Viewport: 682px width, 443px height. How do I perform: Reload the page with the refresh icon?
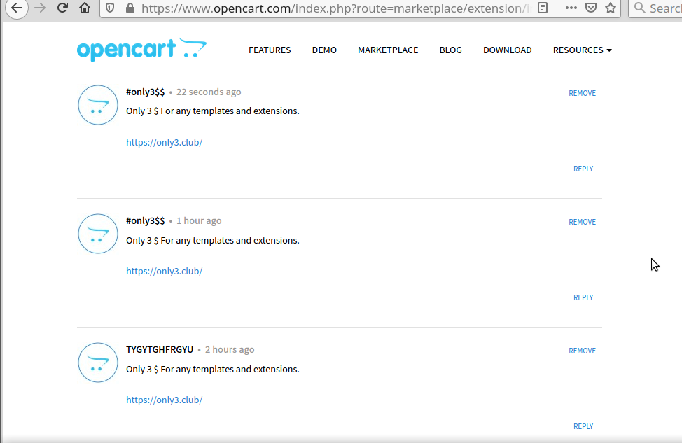[x=62, y=8]
